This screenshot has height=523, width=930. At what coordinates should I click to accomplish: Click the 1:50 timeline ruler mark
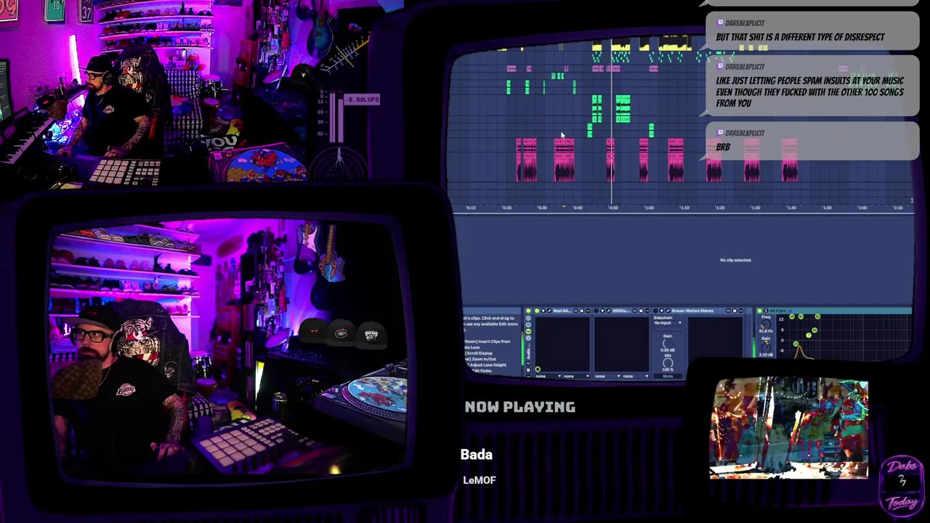coord(827,208)
